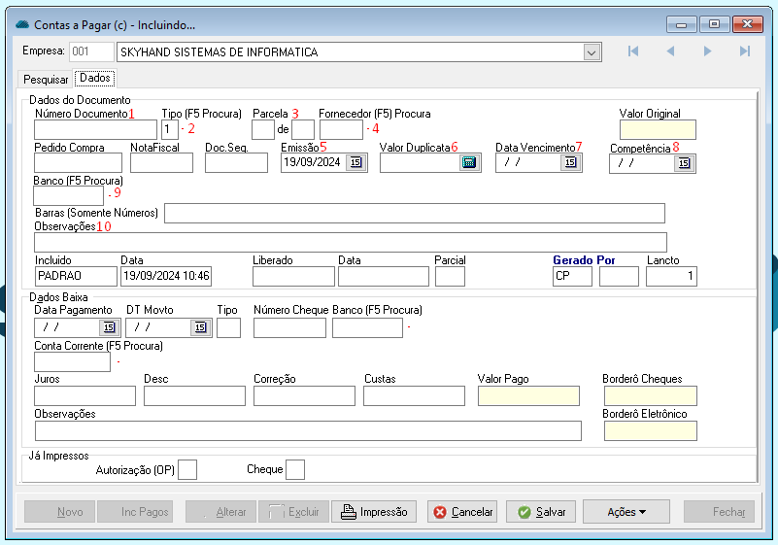778x545 pixels.
Task: Navigate to the next record arrow
Action: [708, 51]
